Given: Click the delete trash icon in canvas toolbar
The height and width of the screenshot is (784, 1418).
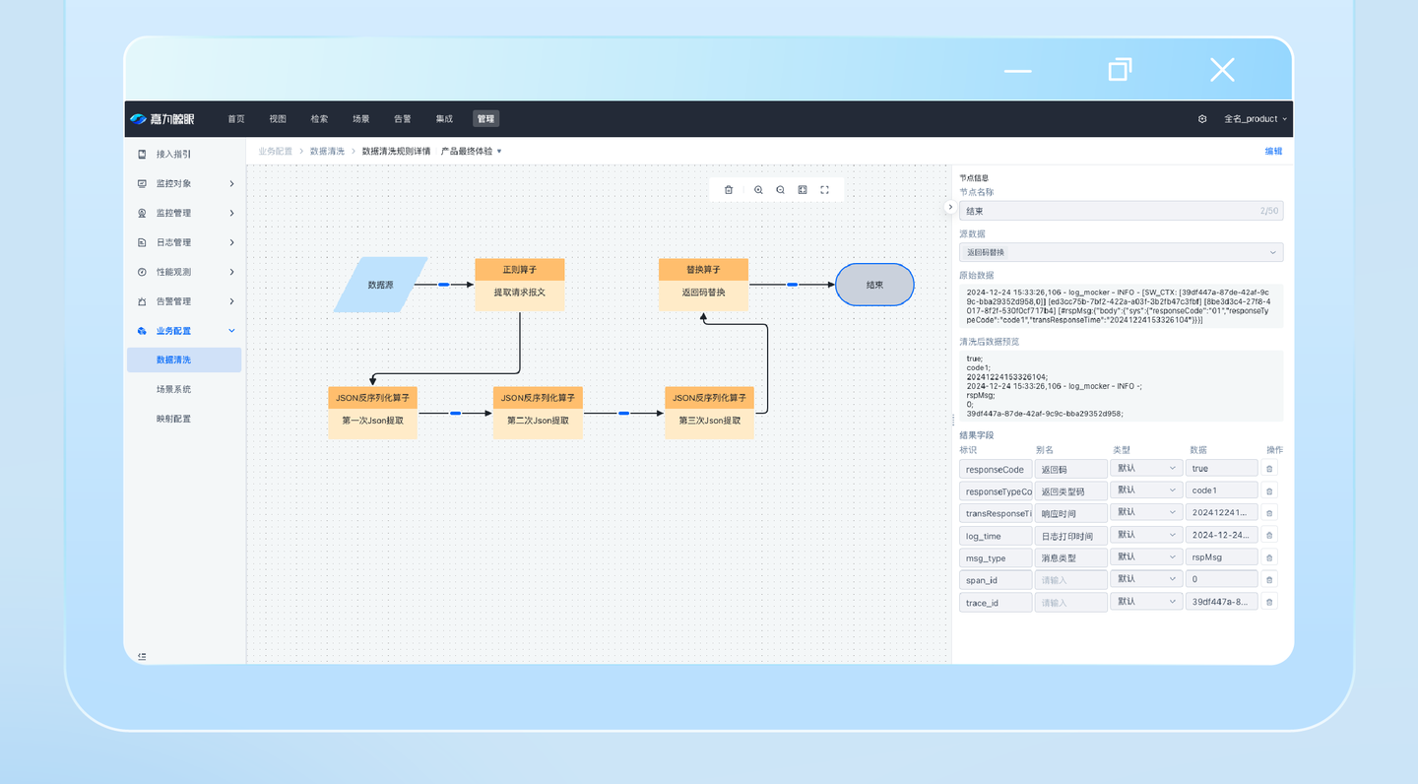Looking at the screenshot, I should pos(729,190).
